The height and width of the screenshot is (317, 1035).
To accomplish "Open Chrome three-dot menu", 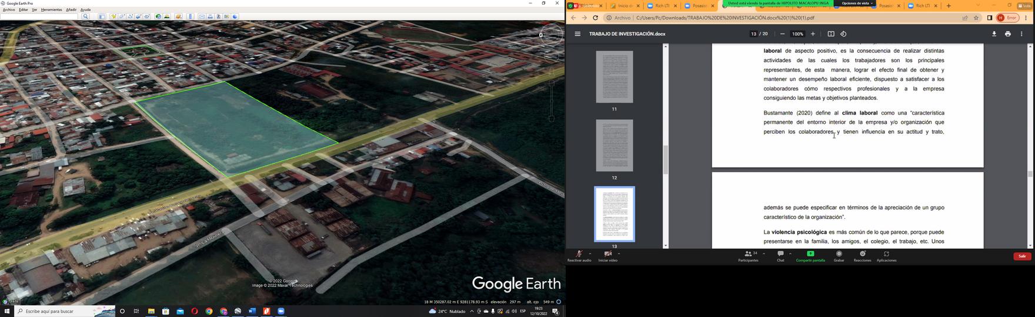I will [x=1026, y=18].
